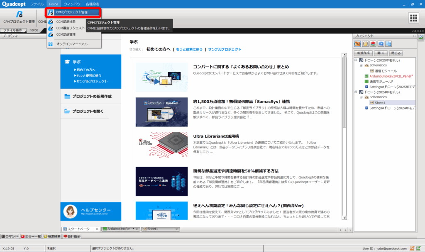Viewport: 425px width, 252px height.
Task: Open the document tab list dropdown arrow
Action: pos(350,230)
